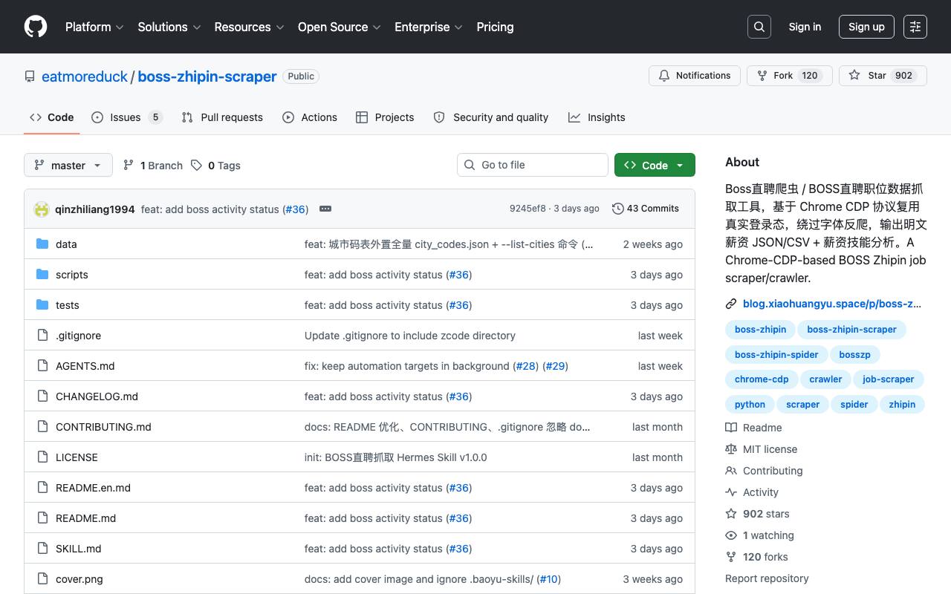Click the file icon beside cover.png
Screen dimensions: 951x594
[42, 579]
